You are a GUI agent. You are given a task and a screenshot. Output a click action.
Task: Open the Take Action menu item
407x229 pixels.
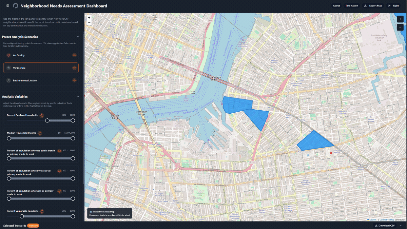pos(352,6)
